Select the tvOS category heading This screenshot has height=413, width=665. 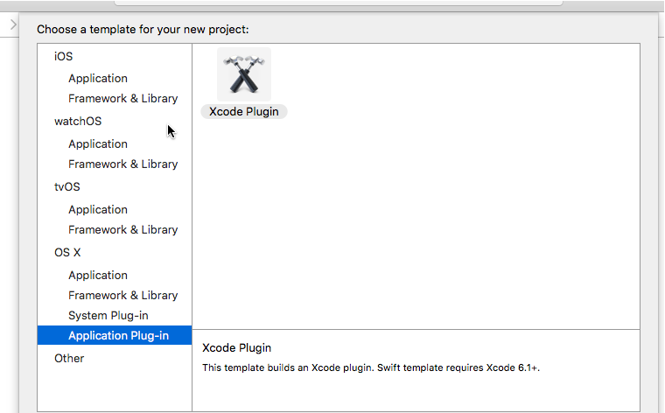point(67,187)
